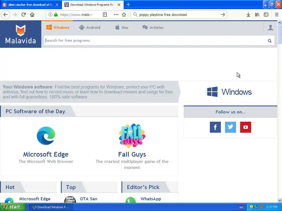Open Microsoft Edge in the Hot list
This screenshot has width=282, height=211.
(35, 199)
